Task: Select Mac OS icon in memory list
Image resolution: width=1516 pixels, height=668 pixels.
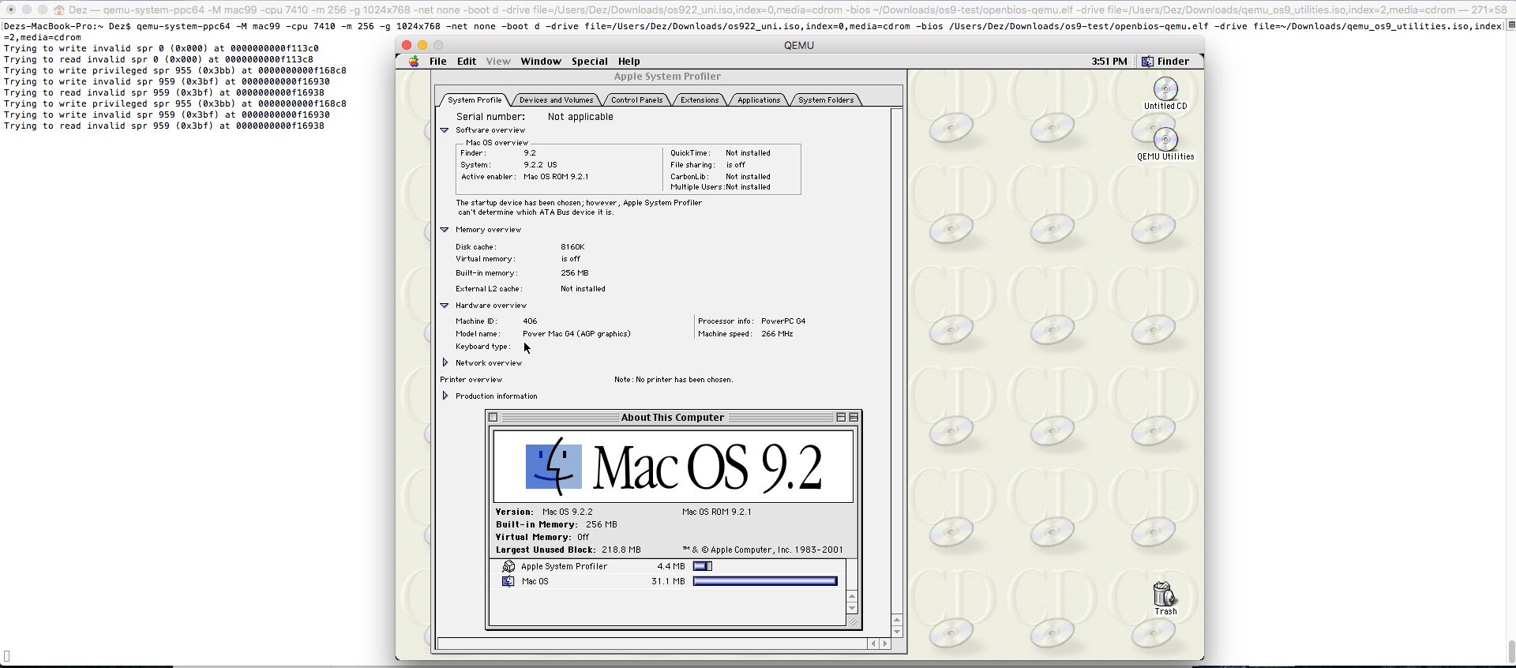Action: click(x=508, y=581)
